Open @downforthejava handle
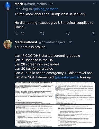This screenshot has height=129, width=99. tap(52, 42)
